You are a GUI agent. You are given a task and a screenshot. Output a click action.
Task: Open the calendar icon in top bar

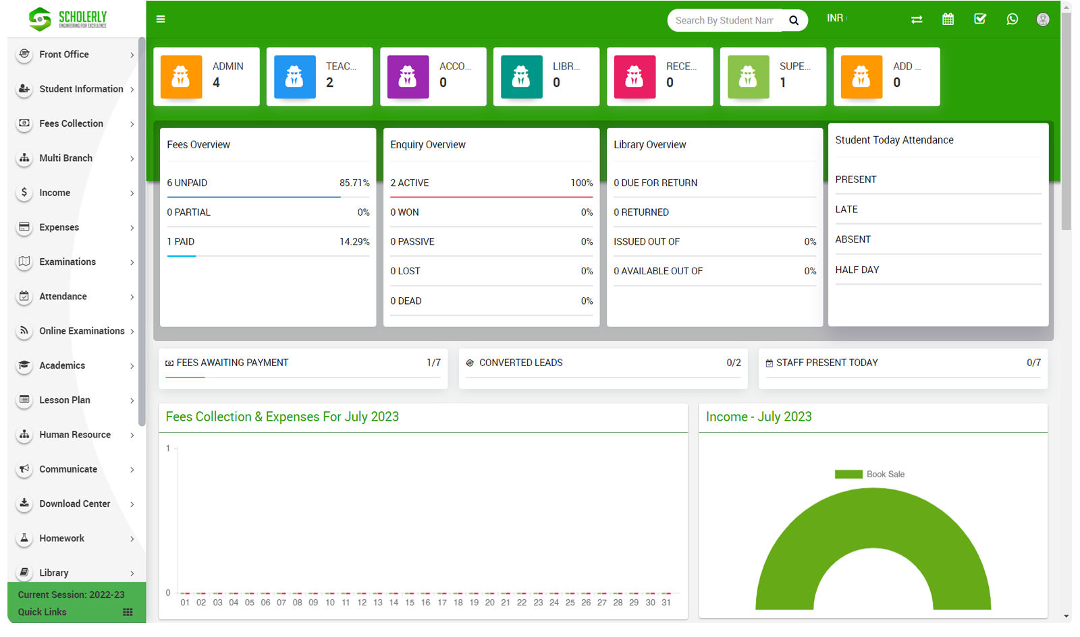[x=948, y=19]
